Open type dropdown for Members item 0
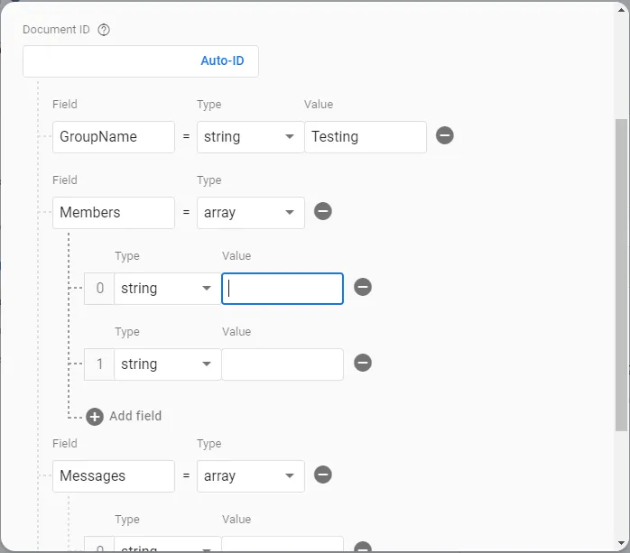The width and height of the screenshot is (630, 553). click(x=167, y=289)
